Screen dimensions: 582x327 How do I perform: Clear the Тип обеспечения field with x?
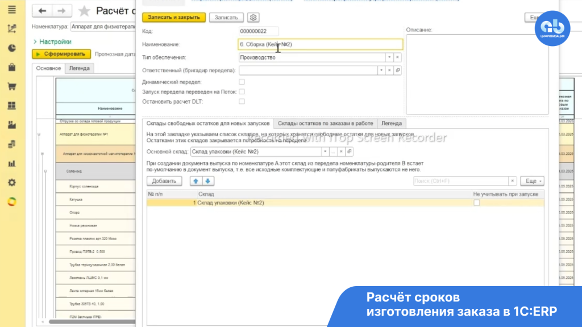coord(397,57)
